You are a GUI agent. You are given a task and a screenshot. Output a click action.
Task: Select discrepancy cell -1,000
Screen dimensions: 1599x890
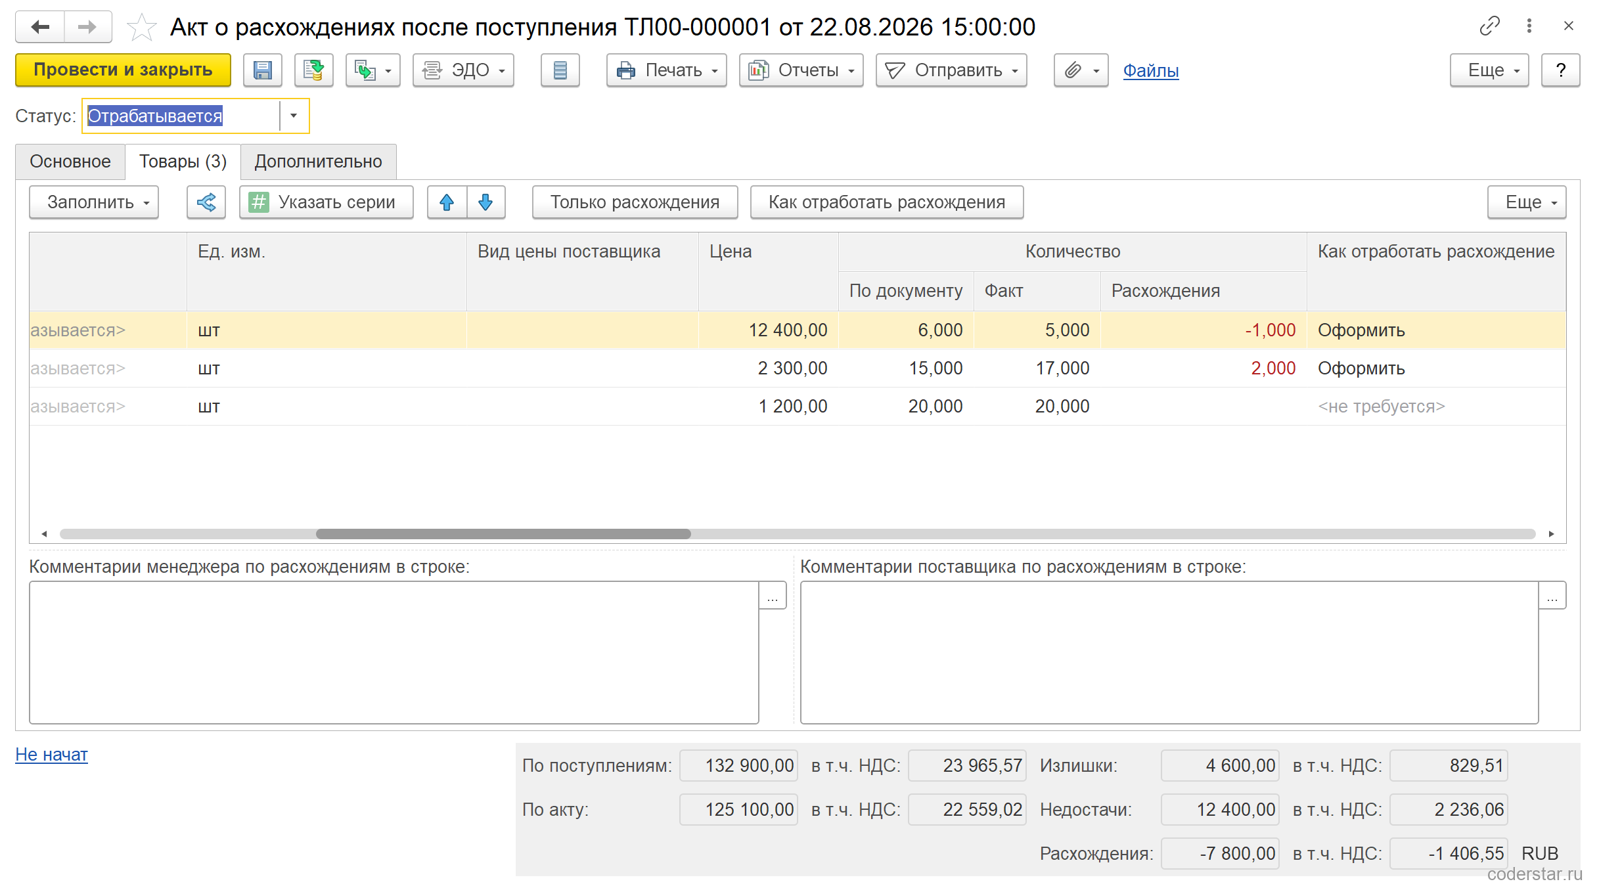coord(1204,330)
